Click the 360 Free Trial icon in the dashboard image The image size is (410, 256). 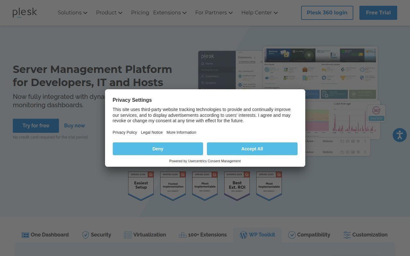376,113
